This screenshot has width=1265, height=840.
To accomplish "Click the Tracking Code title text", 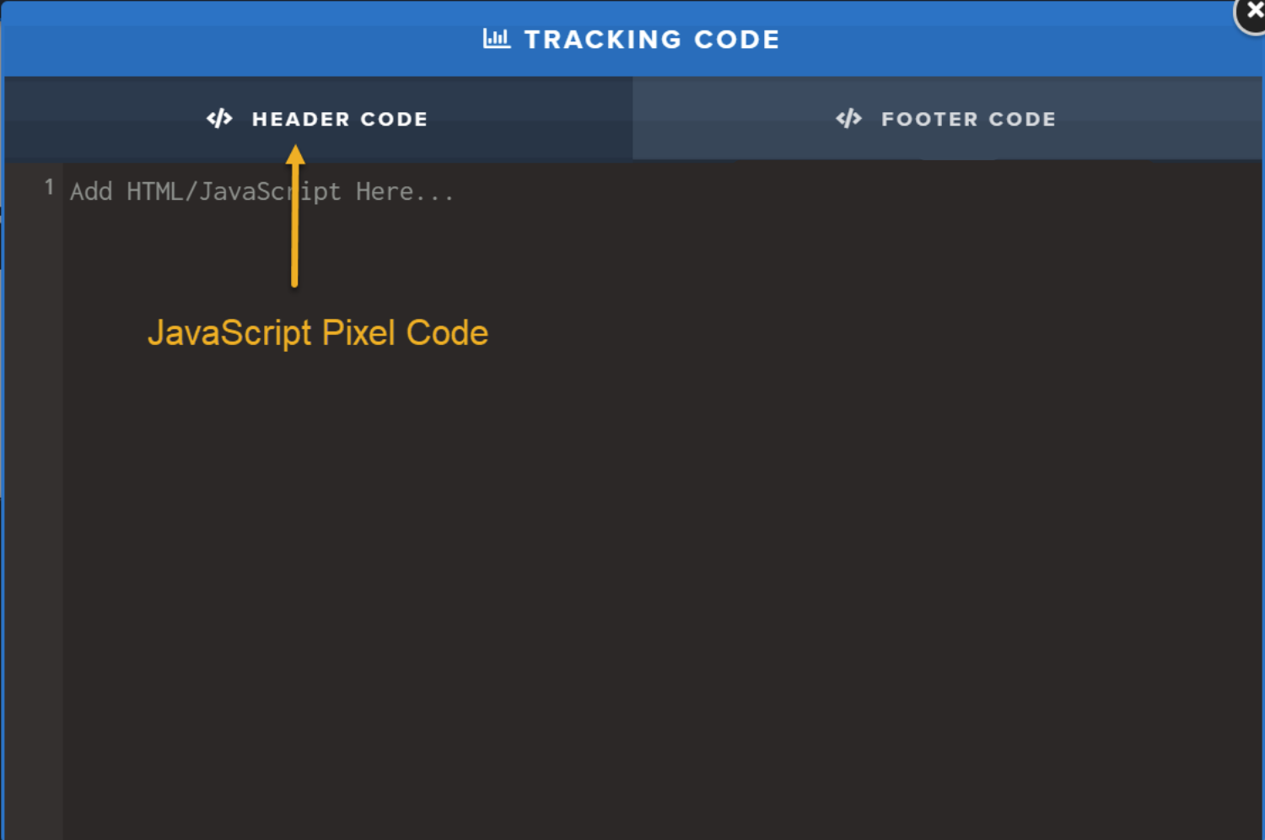I will (651, 40).
